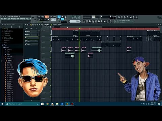Viewport: 162px width, 121px height.
Task: Open the playlist window shortcut icon
Action: click(84, 21)
